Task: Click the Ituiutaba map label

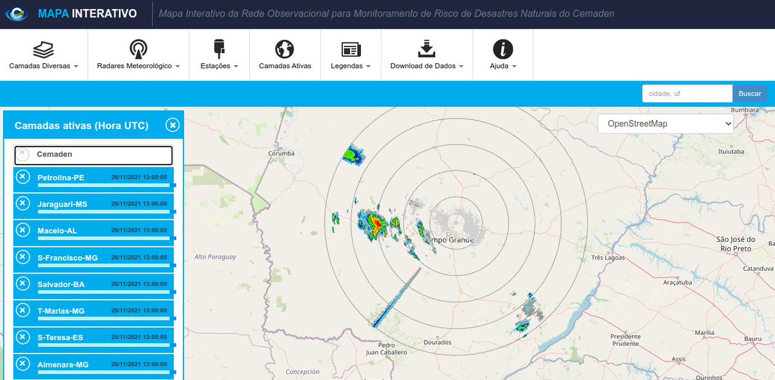Action: 731,152
